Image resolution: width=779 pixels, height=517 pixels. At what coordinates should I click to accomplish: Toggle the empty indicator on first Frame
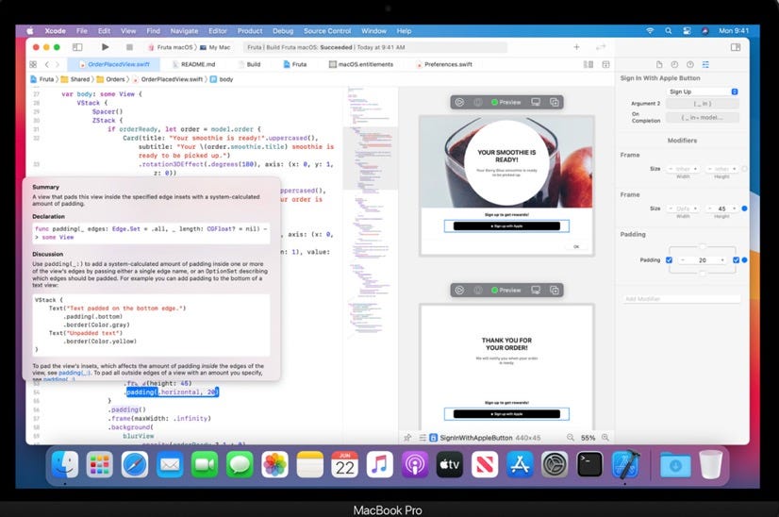click(744, 169)
